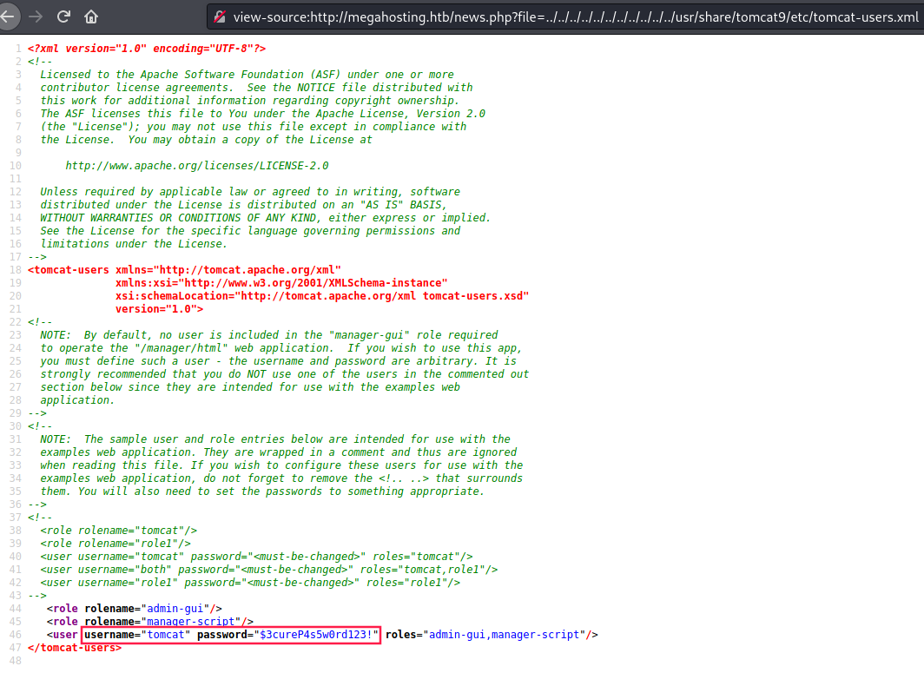Click the version="1.0" attribute on line 21
This screenshot has width=924, height=686.
160,309
